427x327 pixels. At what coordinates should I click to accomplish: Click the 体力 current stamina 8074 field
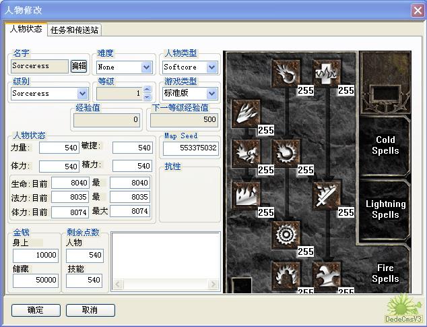tap(70, 212)
